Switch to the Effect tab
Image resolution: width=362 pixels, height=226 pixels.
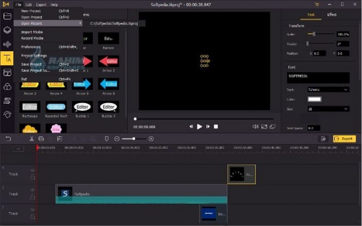point(332,15)
